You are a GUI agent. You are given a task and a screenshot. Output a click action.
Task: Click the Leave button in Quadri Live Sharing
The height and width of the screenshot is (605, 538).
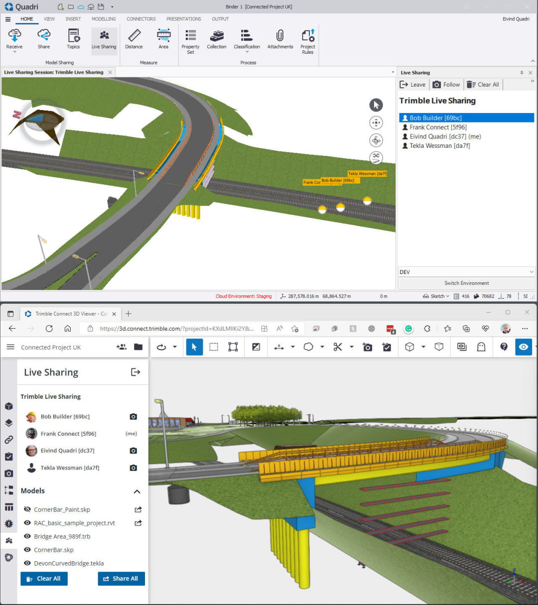pos(412,85)
